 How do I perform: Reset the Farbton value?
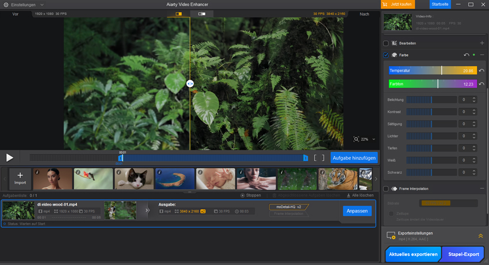(x=482, y=84)
